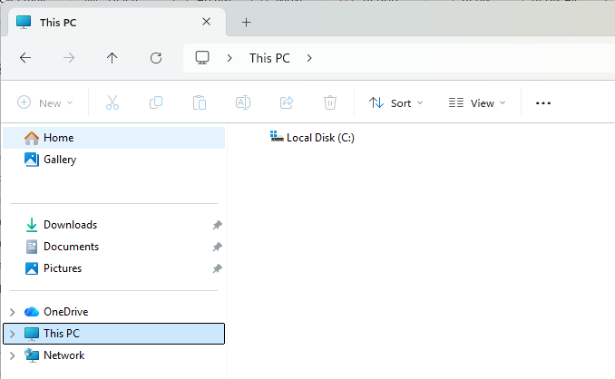Viewport: 615px width, 379px height.
Task: Unpin Downloads using its pin icon
Action: coord(217,225)
